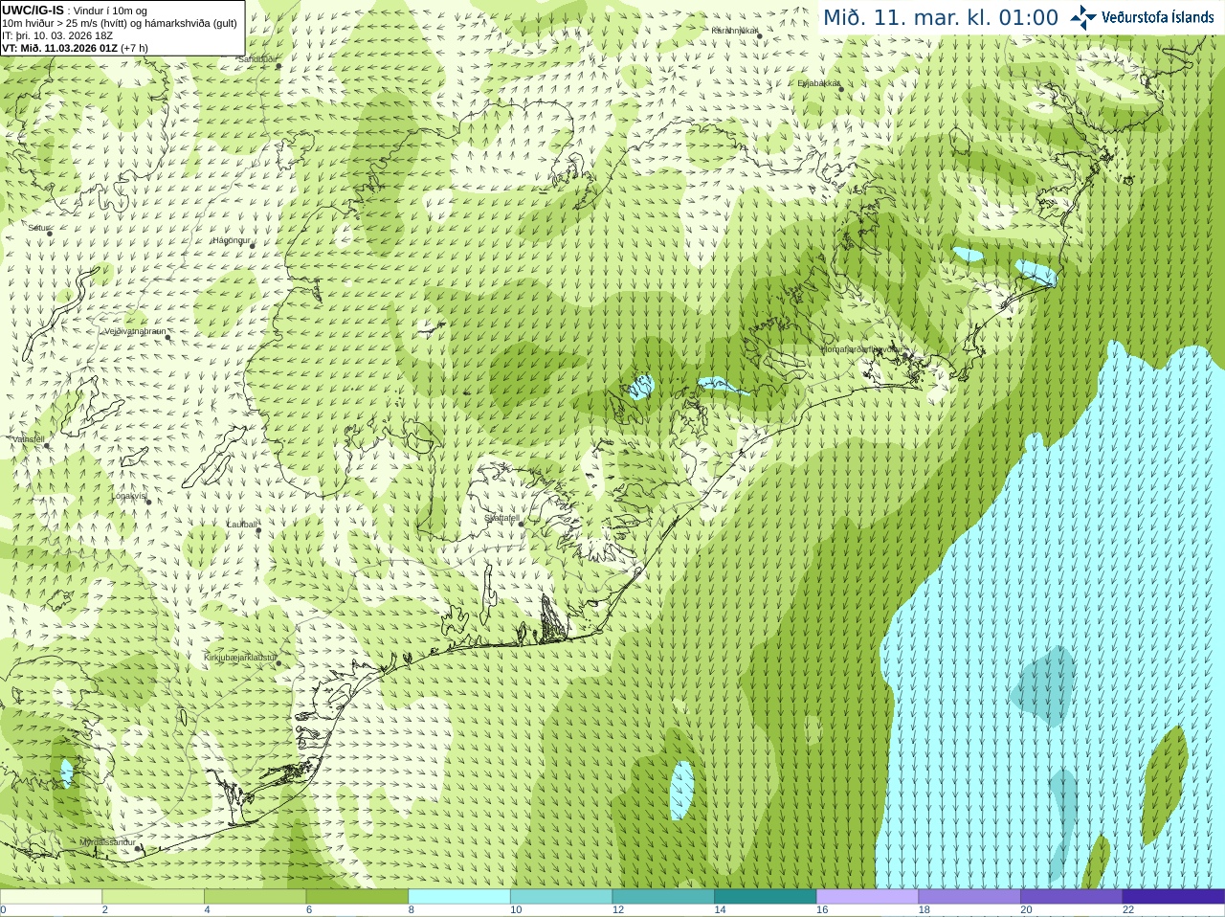The width and height of the screenshot is (1225, 917).
Task: Click the 'UWC/IG-IS : Vindur í 10m og' header line
Action: click(x=75, y=11)
